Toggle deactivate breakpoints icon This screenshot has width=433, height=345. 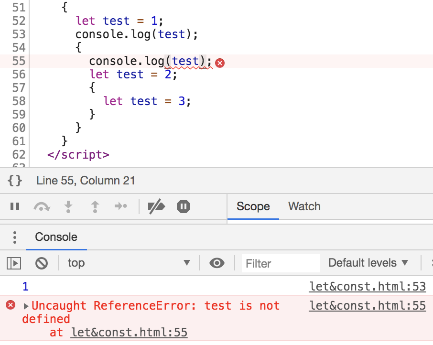pos(156,206)
